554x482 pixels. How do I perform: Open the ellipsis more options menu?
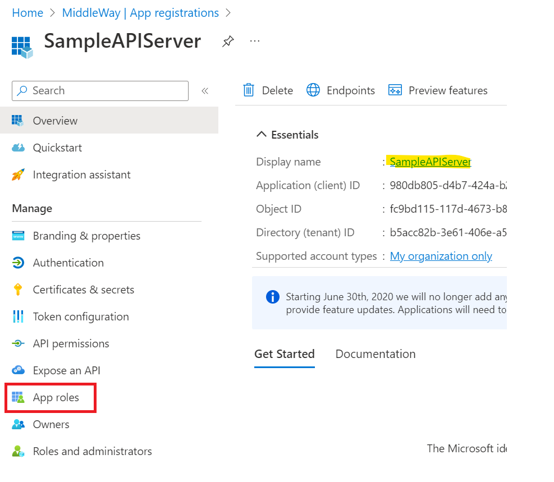tap(255, 41)
